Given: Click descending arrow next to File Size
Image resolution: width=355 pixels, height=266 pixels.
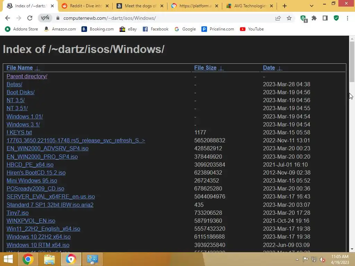Looking at the screenshot, I should pyautogui.click(x=221, y=68).
